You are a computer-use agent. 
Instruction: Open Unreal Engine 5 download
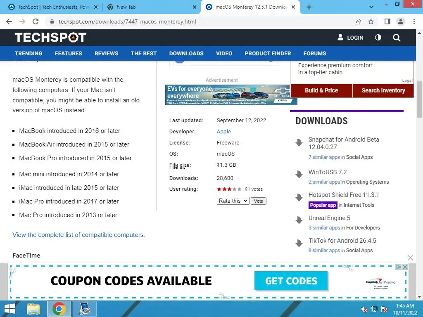click(x=329, y=218)
